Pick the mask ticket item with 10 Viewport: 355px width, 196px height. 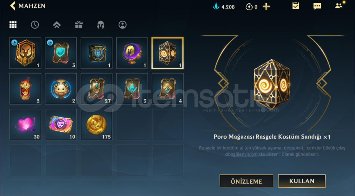point(61,125)
